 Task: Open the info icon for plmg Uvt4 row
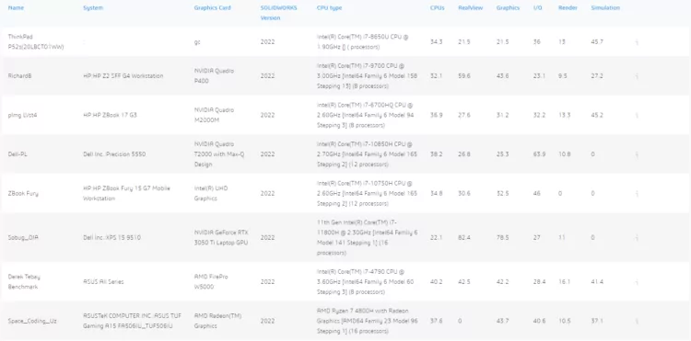click(x=637, y=115)
